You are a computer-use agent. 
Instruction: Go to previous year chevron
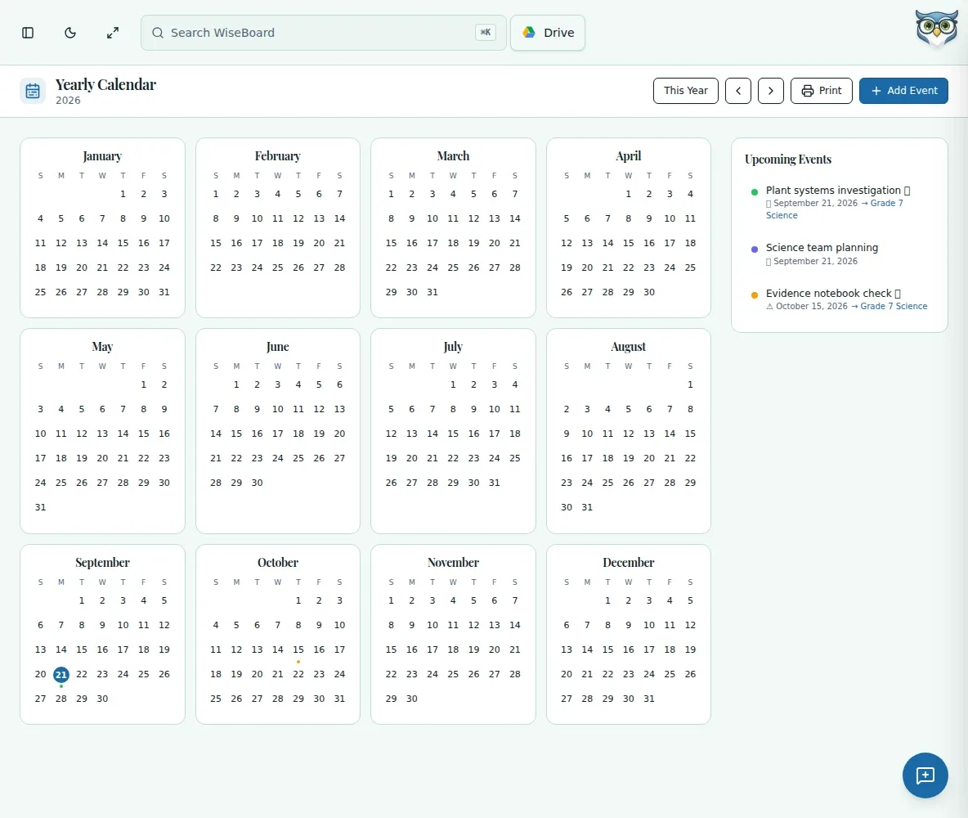click(737, 91)
